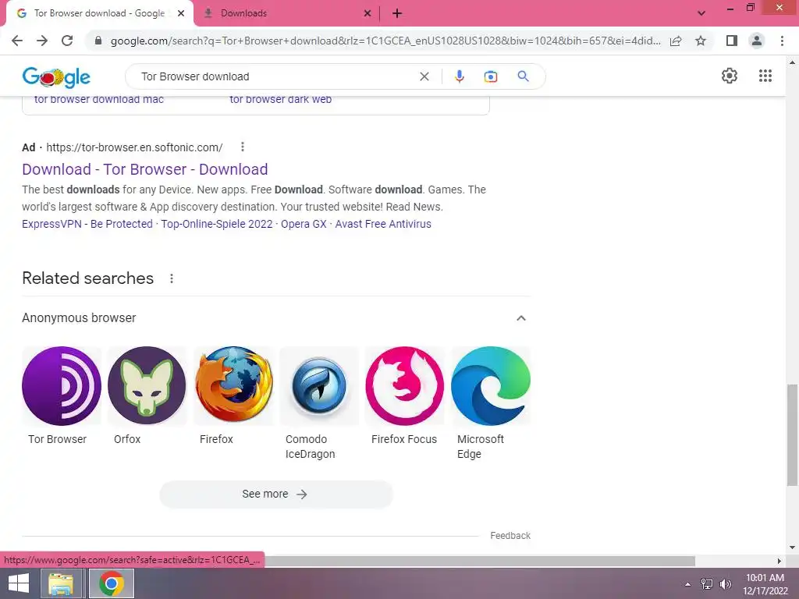
Task: Click the scroll right arrow at the bottom
Action: click(x=779, y=561)
